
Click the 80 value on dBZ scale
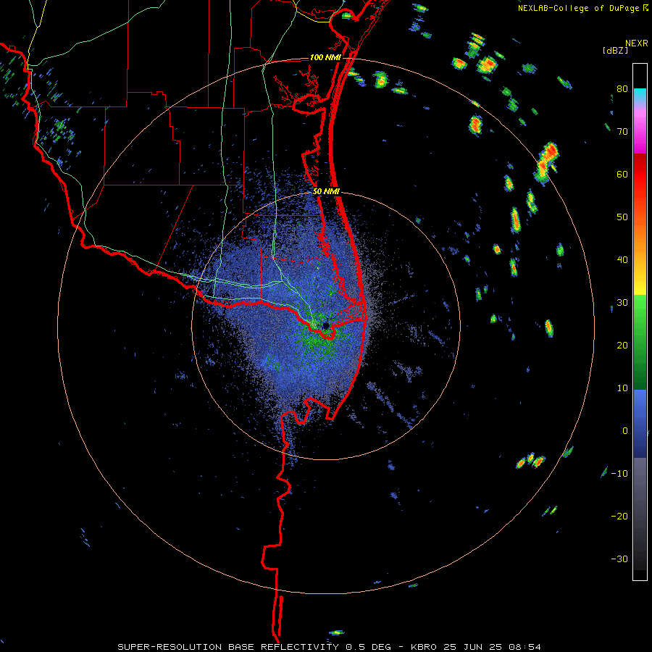coord(622,89)
